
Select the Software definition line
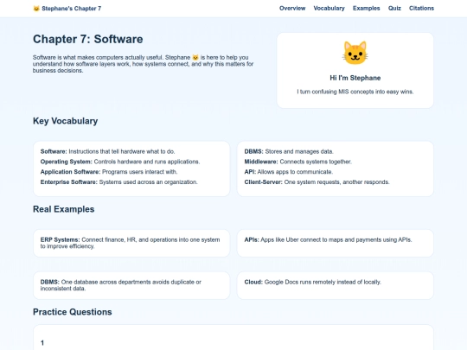107,151
